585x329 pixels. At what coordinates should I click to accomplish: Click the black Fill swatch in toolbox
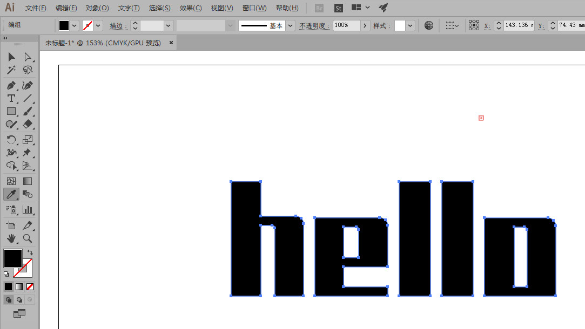(12, 258)
